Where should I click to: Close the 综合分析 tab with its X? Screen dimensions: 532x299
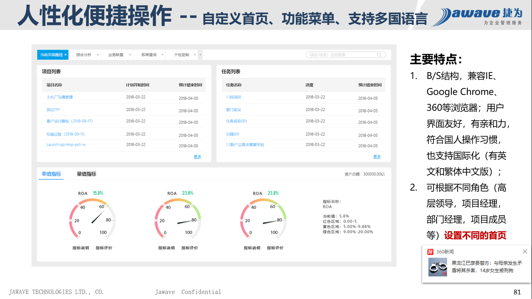tap(98, 55)
